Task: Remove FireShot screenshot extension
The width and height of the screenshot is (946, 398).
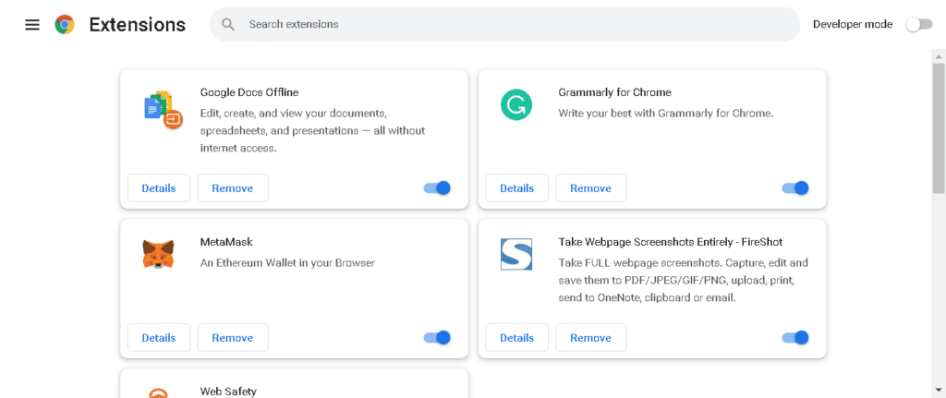Action: 590,338
